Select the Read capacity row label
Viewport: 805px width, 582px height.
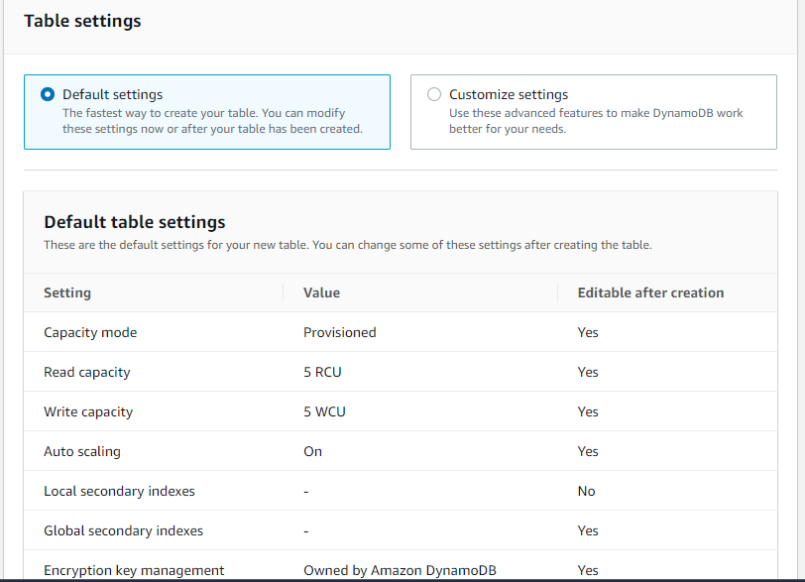[x=87, y=372]
